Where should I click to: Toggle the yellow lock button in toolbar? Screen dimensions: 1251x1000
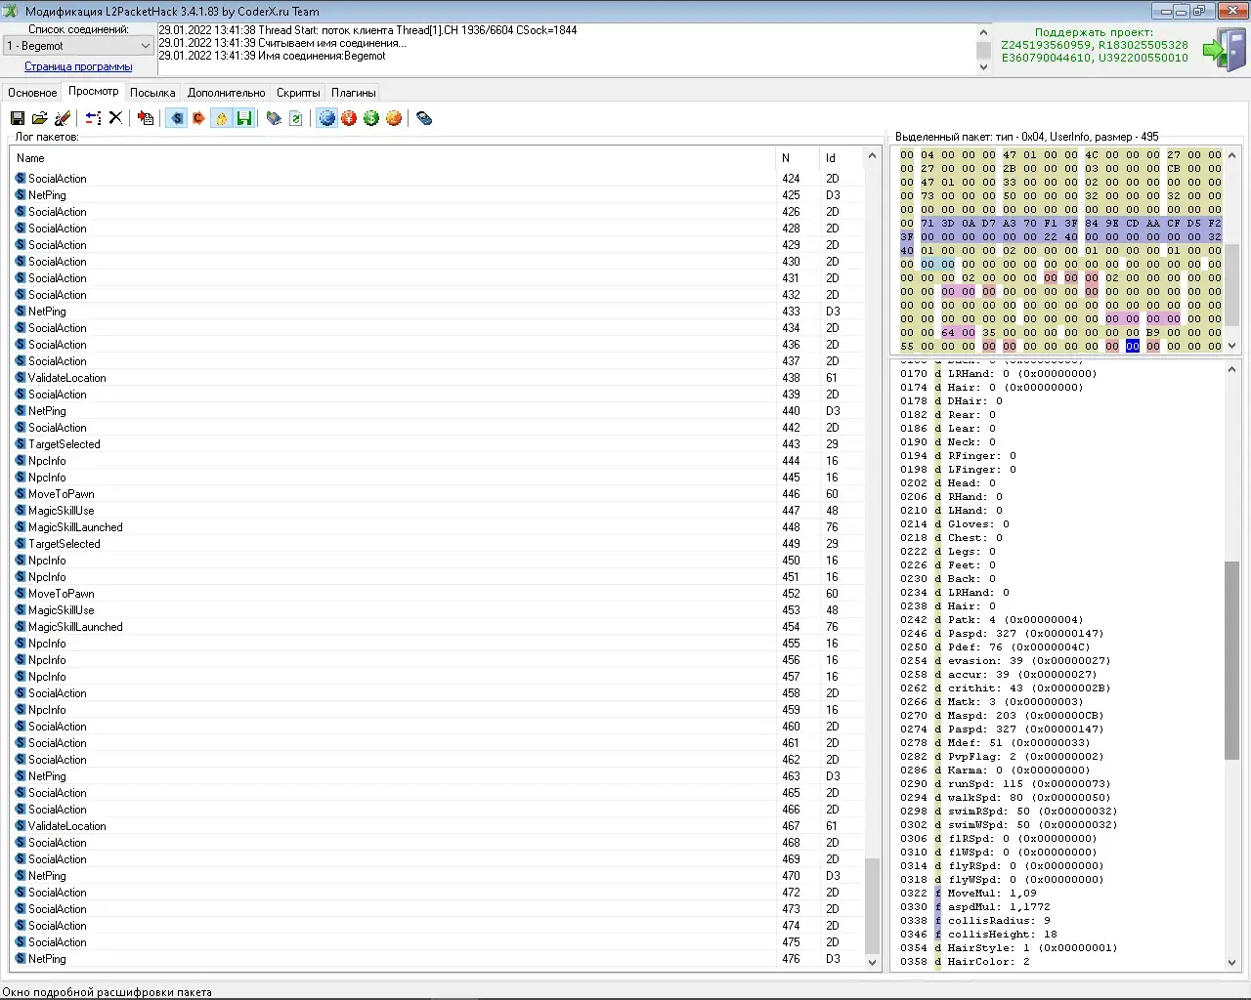(x=221, y=118)
